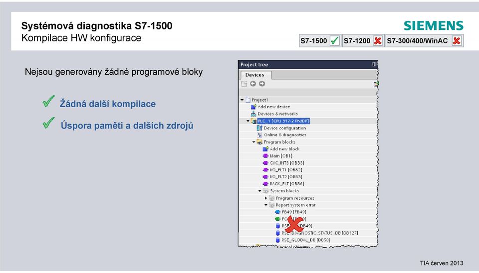The width and height of the screenshot is (479, 273).
Task: Collapse the PLC_1 node arrow
Action: (248, 121)
